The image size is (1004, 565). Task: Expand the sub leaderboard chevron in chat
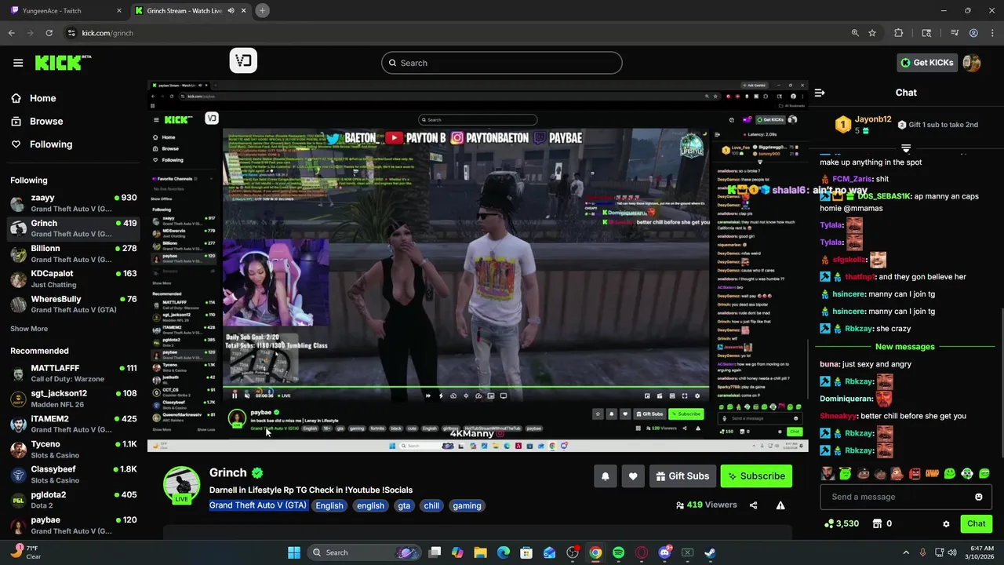906,148
